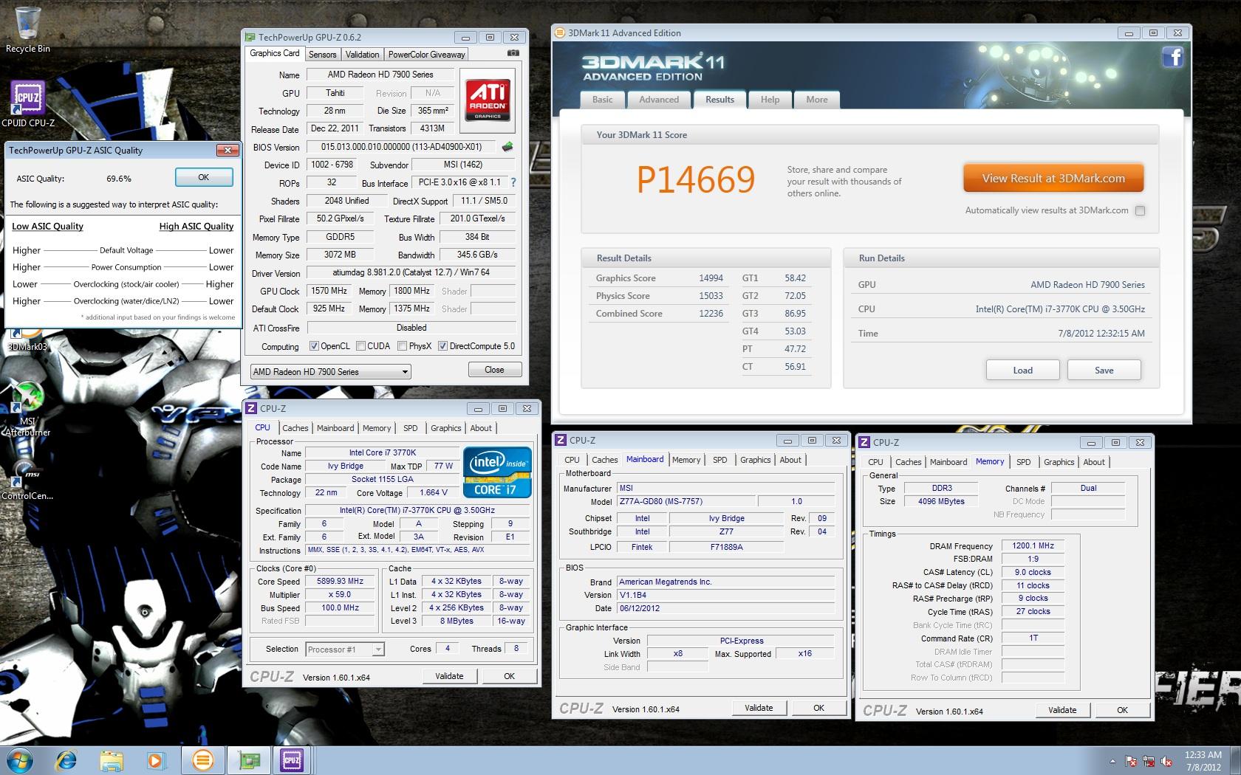Open the Processor #1 selection dropdown

click(x=345, y=650)
